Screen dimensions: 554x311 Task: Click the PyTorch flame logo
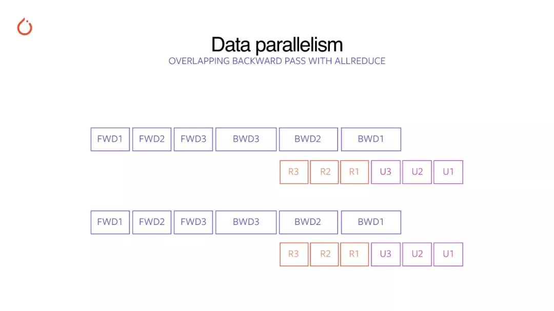tap(25, 27)
